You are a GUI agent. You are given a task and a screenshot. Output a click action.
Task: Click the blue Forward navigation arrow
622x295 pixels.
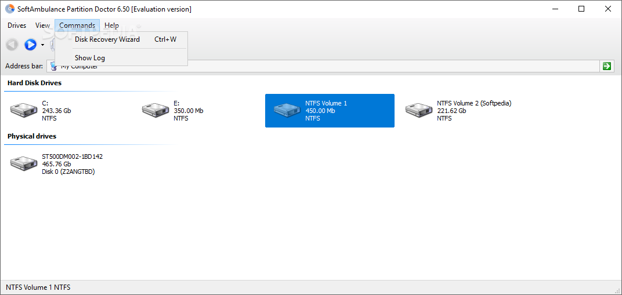31,45
